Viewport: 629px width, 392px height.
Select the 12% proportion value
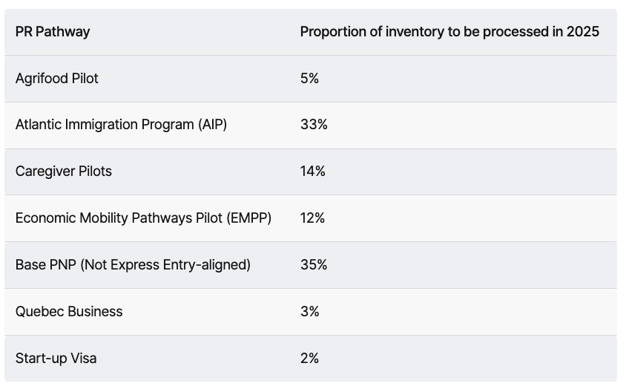pos(313,218)
